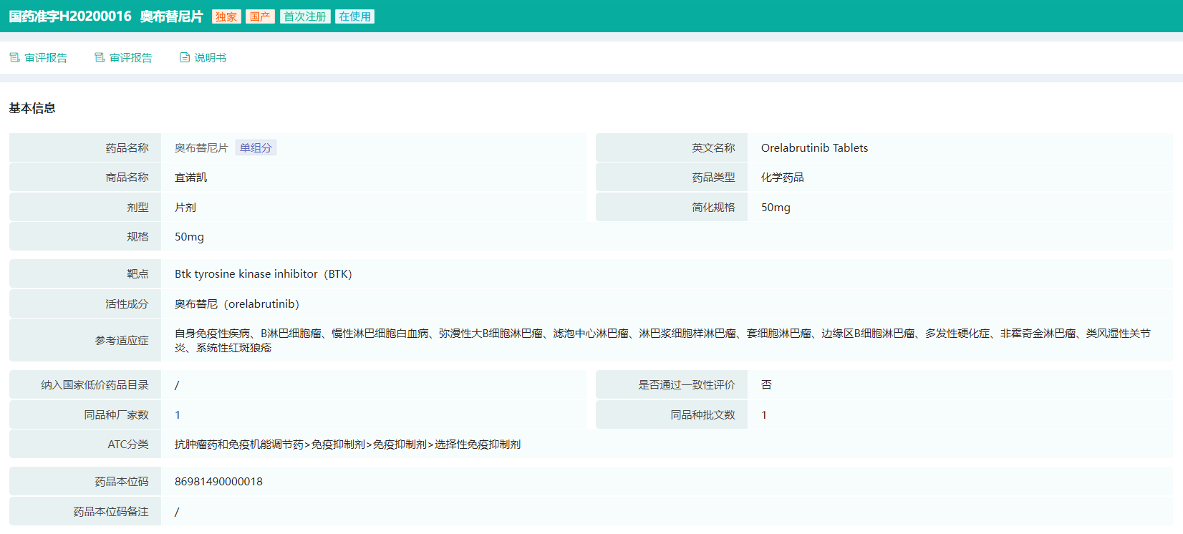This screenshot has height=534, width=1183.
Task: Select the ATC classification text 抗肿瘤药和免疫机能调节药
Action: (238, 445)
